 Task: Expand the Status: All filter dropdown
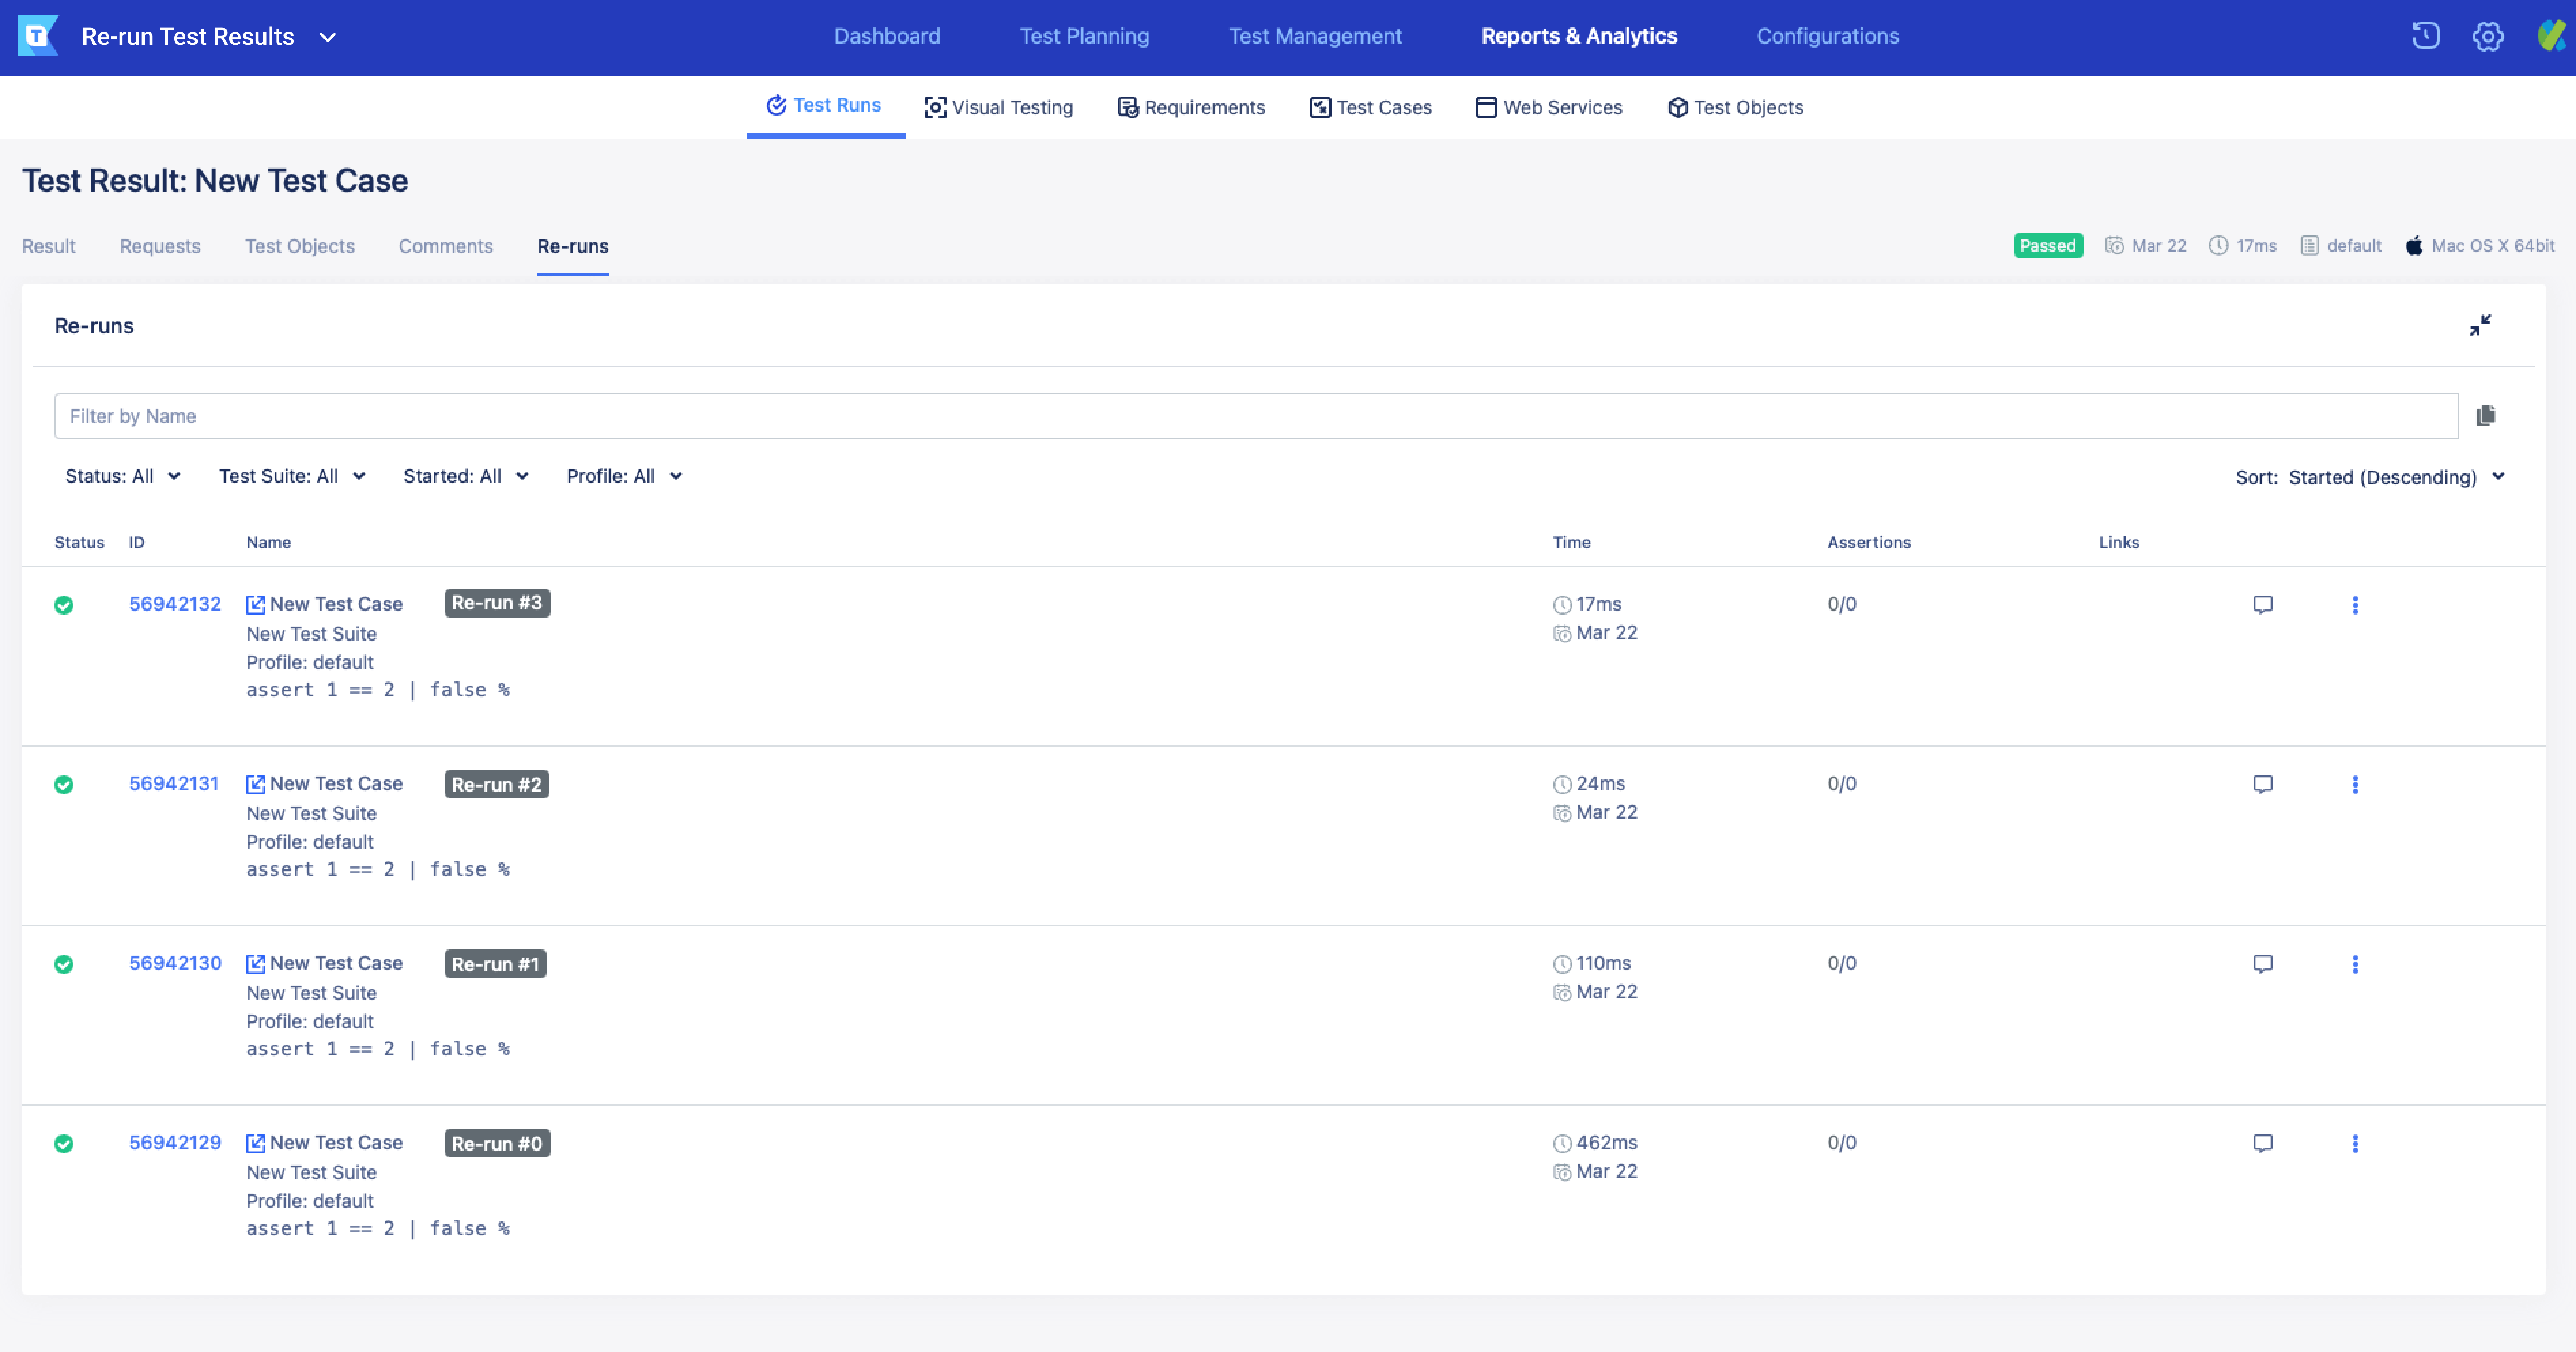tap(123, 476)
